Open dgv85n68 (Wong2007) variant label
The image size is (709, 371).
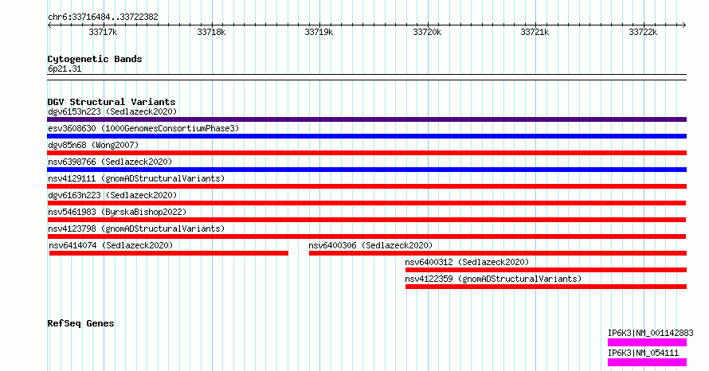[x=93, y=145]
